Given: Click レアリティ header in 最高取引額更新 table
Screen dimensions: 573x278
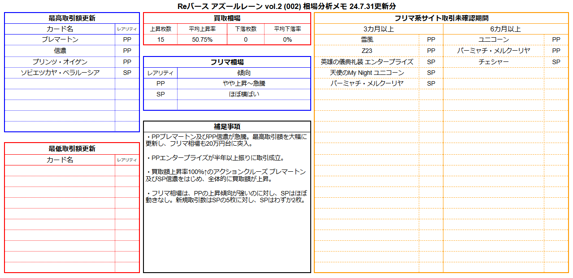Looking at the screenshot, I should coord(127,29).
